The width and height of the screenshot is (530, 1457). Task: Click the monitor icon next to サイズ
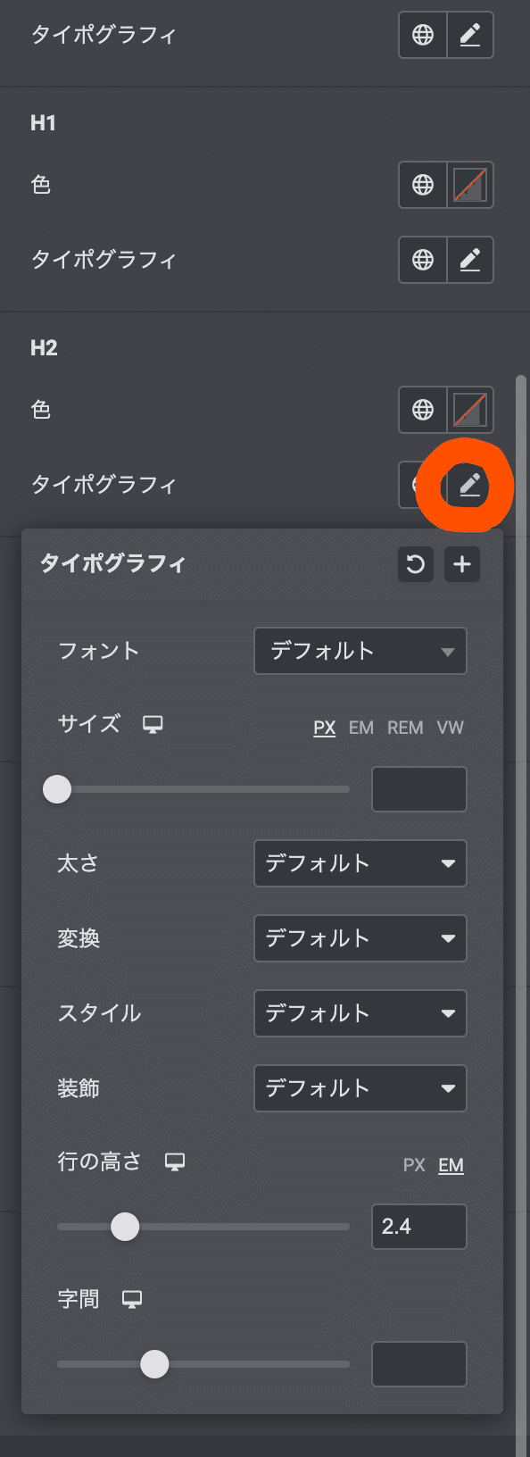pos(153,725)
